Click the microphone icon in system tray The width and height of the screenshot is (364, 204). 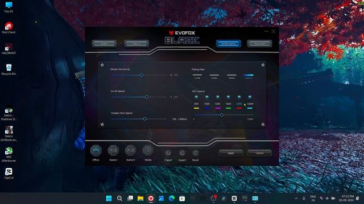(304, 198)
